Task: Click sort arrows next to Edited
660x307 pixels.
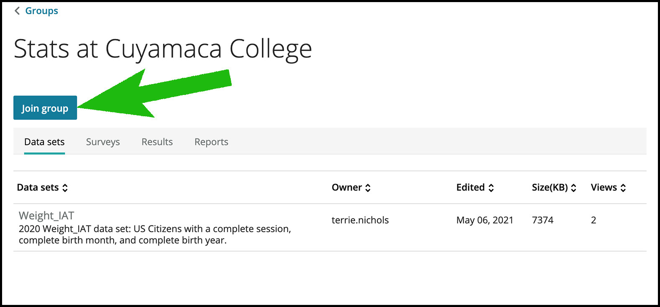Action: coord(491,188)
